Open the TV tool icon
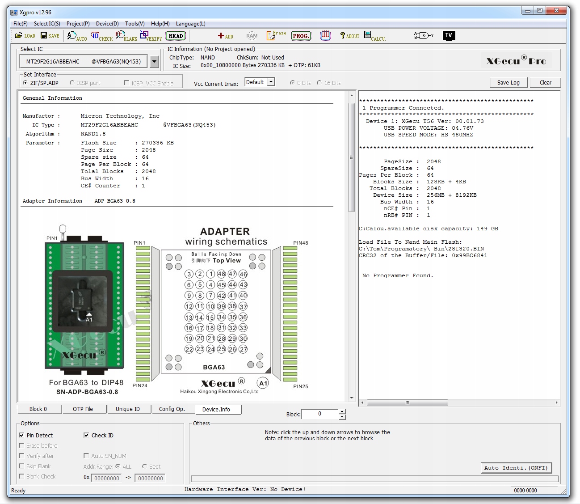 click(x=449, y=36)
